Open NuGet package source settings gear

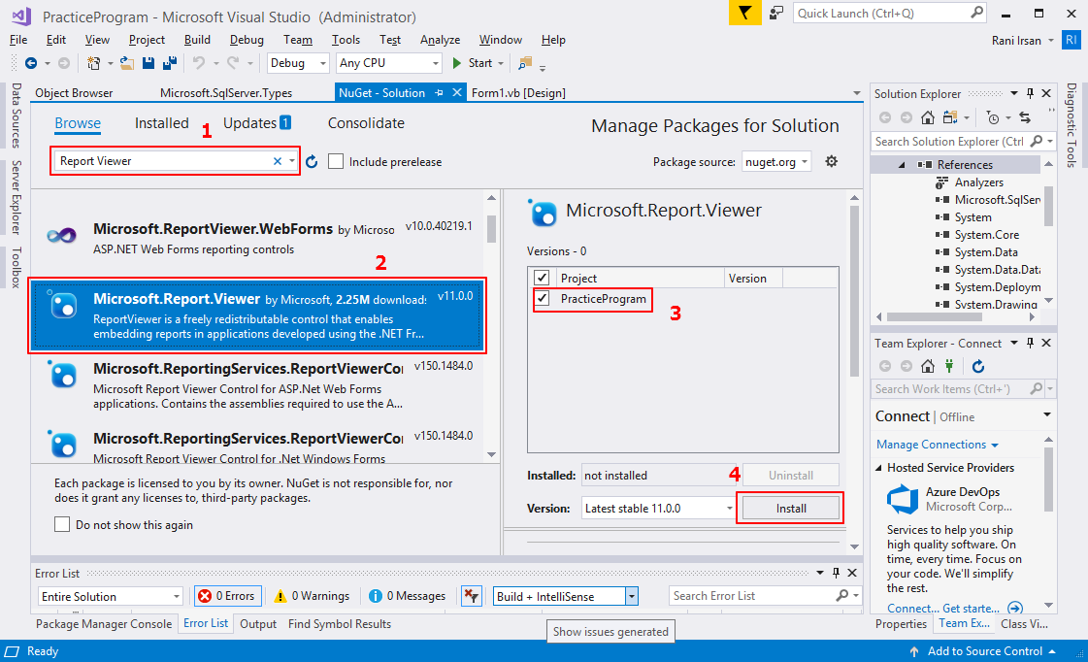coord(832,160)
